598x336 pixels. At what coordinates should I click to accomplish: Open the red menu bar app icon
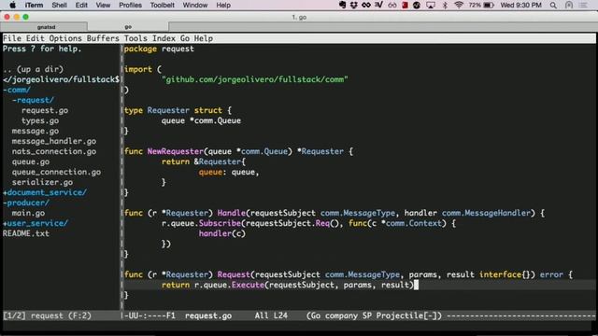point(405,5)
